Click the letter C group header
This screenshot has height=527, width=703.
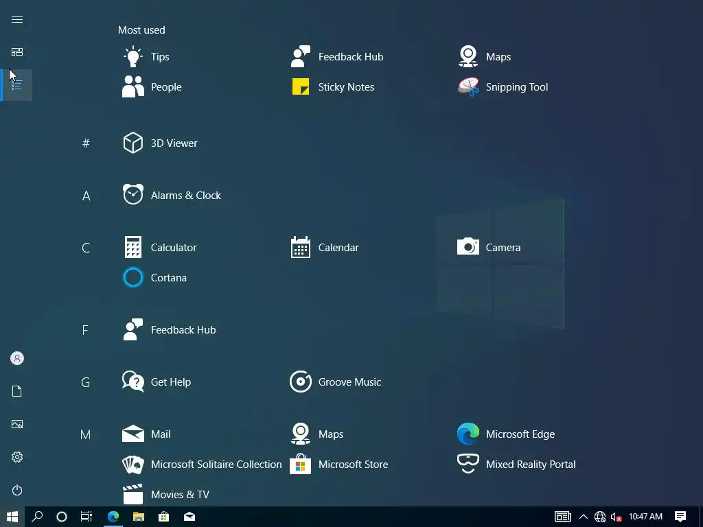click(86, 247)
